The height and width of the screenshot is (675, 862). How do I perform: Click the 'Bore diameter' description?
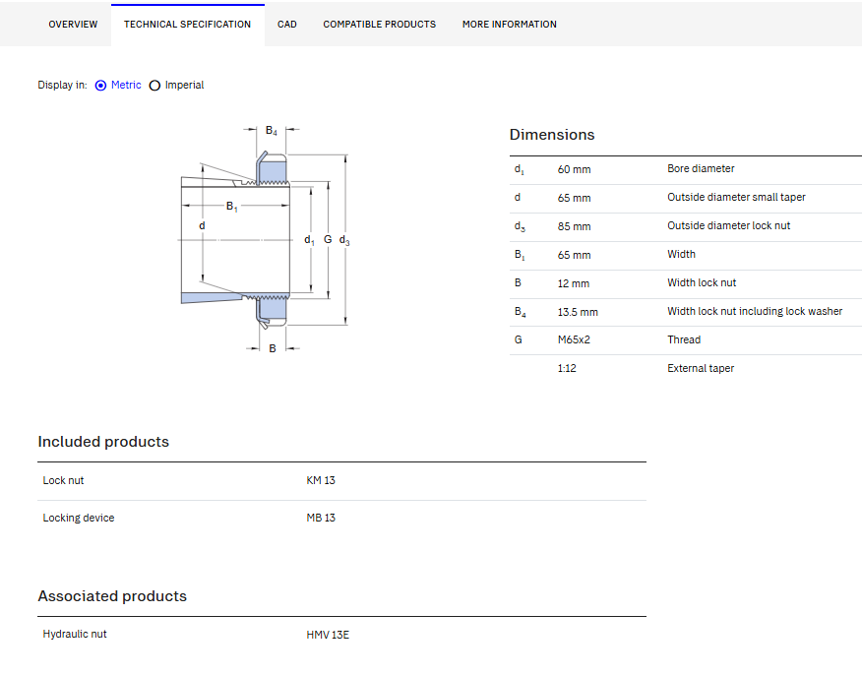(x=701, y=169)
